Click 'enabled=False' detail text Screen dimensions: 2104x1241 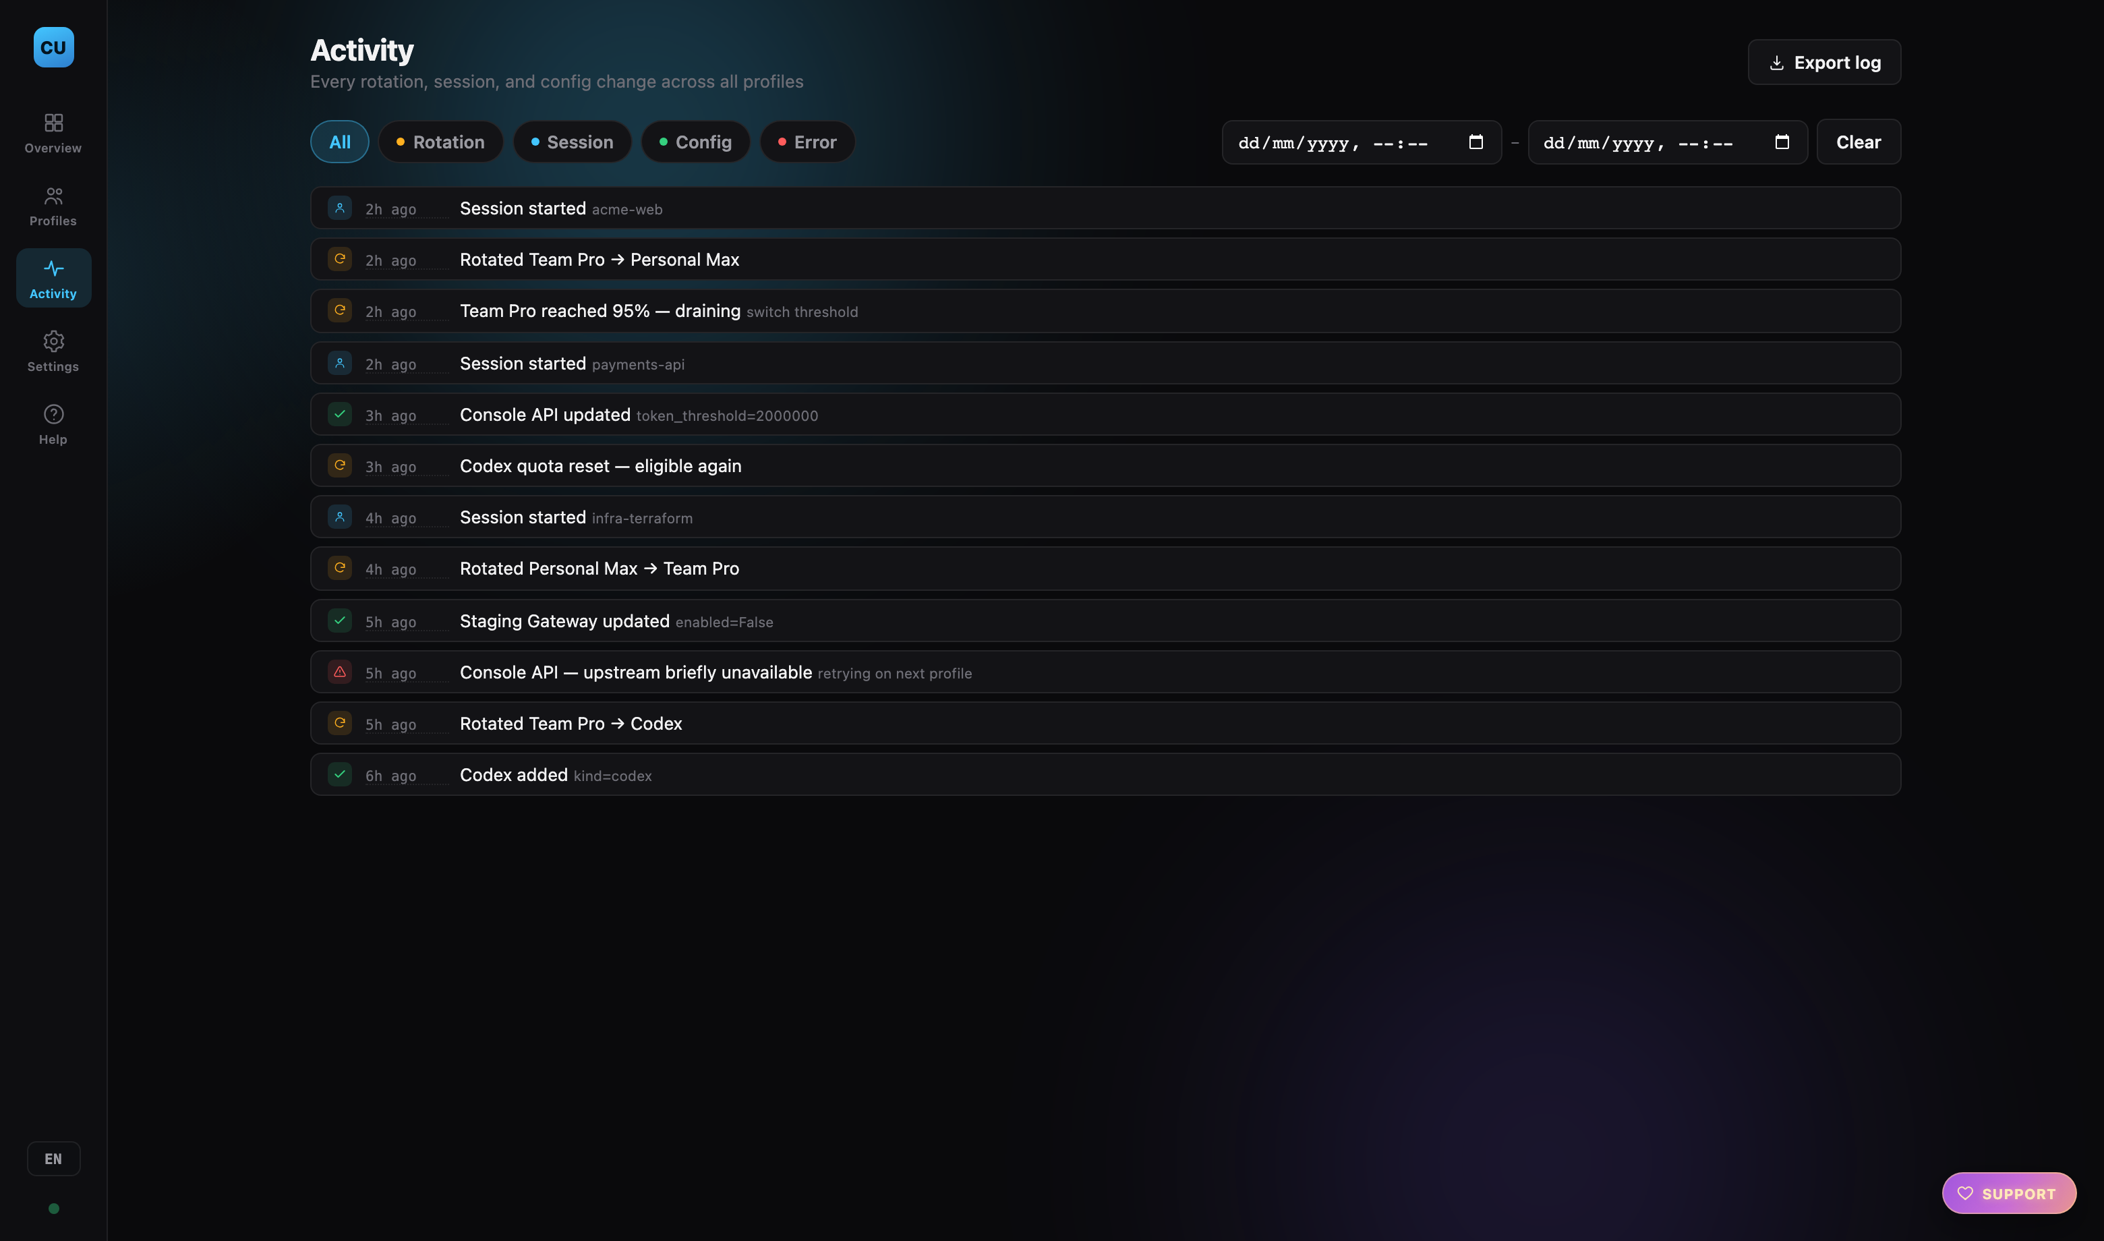(x=724, y=622)
